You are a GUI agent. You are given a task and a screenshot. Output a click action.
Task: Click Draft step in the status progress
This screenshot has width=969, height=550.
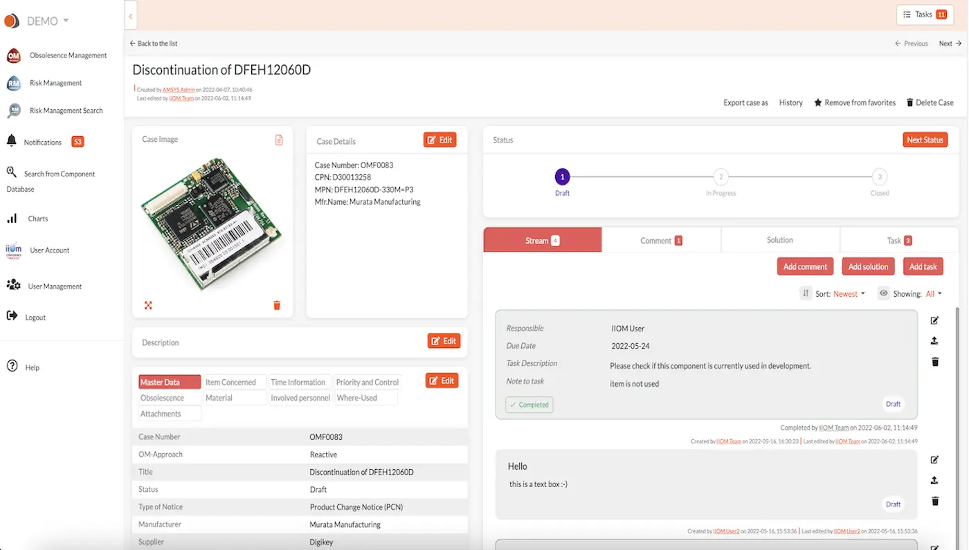562,177
